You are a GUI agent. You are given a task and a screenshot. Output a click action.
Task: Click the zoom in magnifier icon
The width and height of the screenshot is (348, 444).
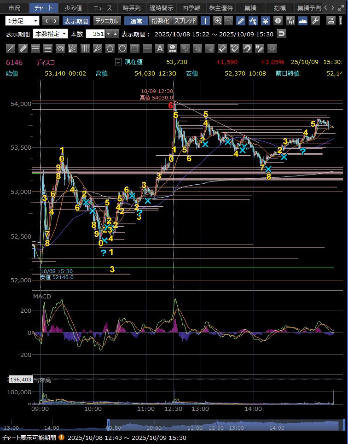tap(218, 21)
